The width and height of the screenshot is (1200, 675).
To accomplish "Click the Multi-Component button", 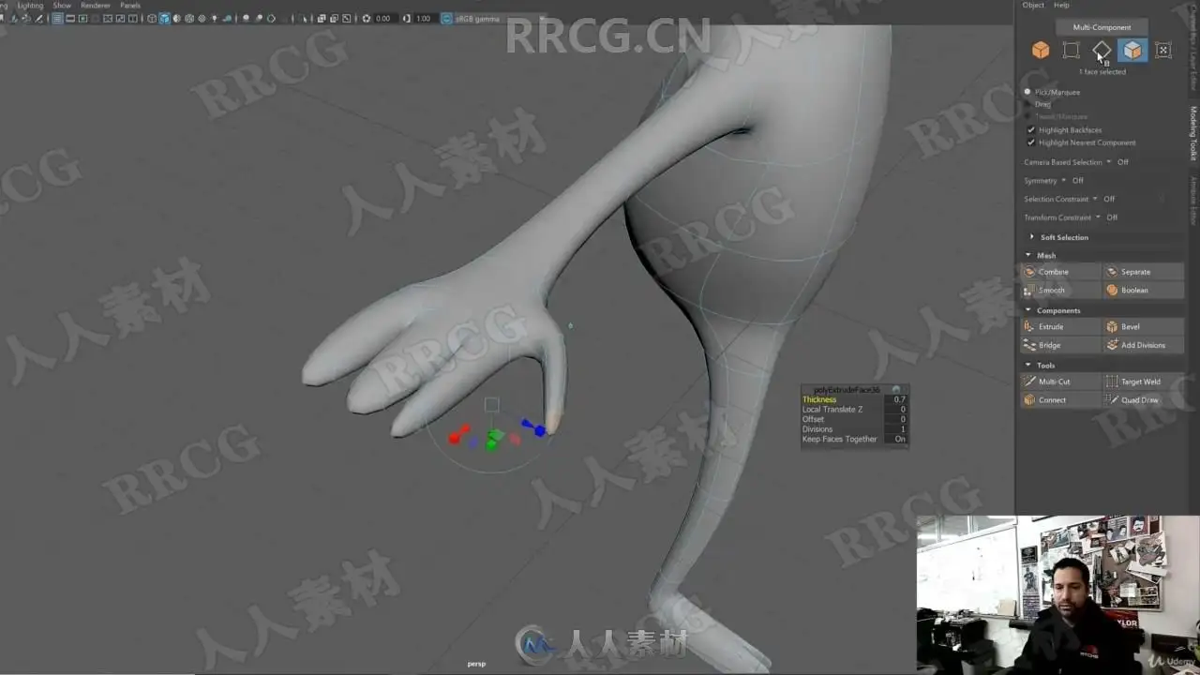I will coord(1102,27).
